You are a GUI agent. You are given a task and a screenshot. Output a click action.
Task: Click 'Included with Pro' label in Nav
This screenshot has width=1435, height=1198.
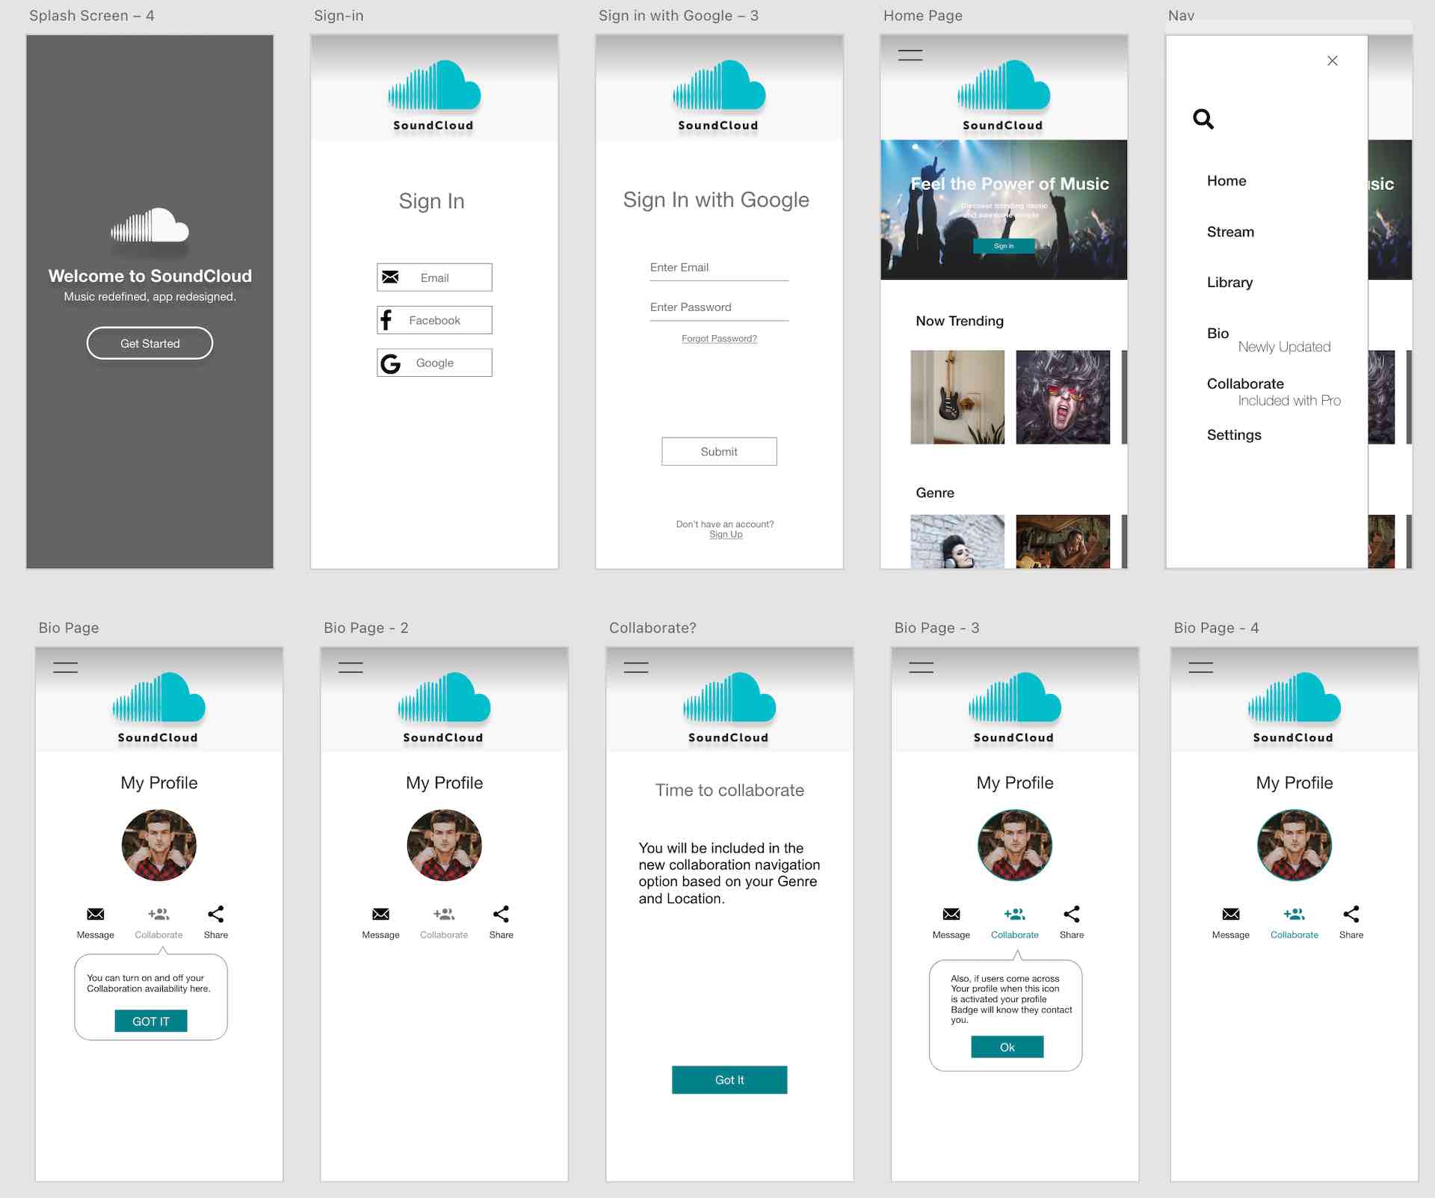pyautogui.click(x=1289, y=401)
